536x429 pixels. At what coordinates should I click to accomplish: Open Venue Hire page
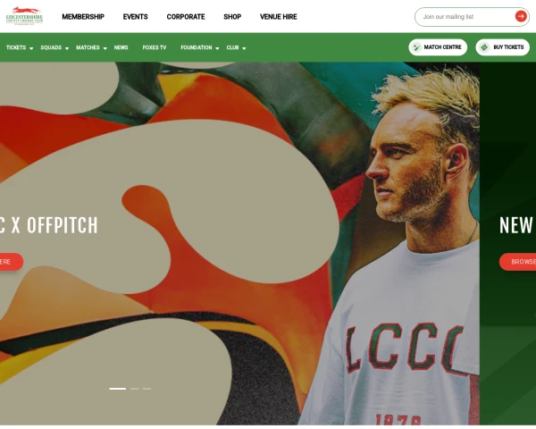pos(279,17)
